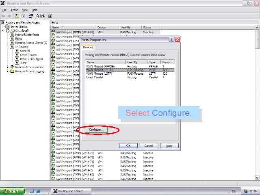Click the EN language indicator
Screen dimensions: 260x195
[234, 191]
